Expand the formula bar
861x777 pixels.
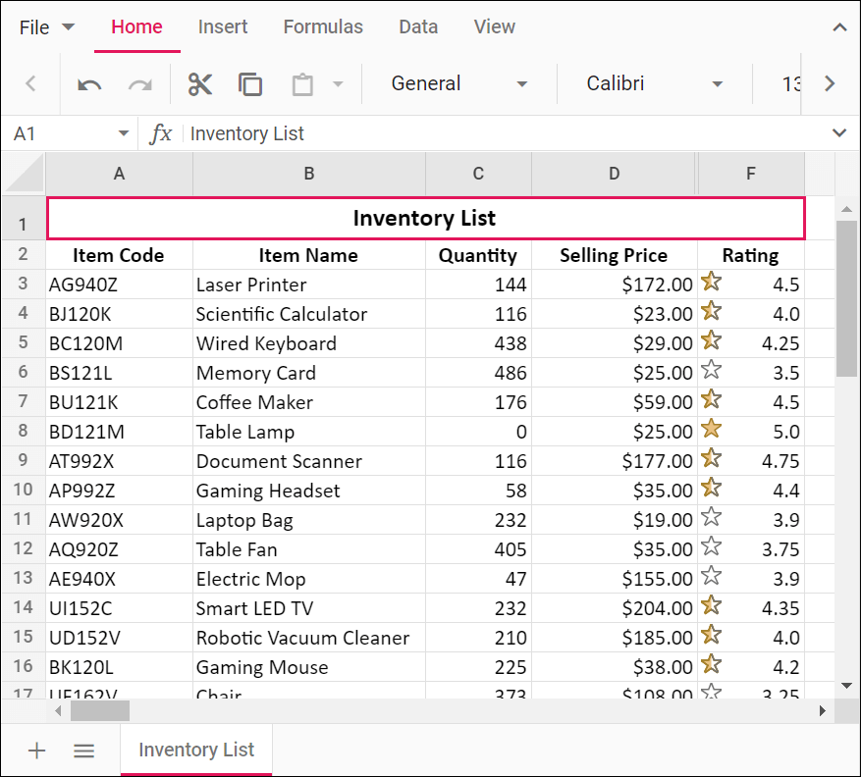click(x=839, y=133)
